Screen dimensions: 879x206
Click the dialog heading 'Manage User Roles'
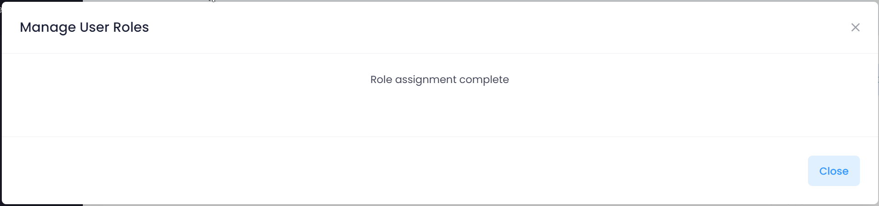click(84, 27)
